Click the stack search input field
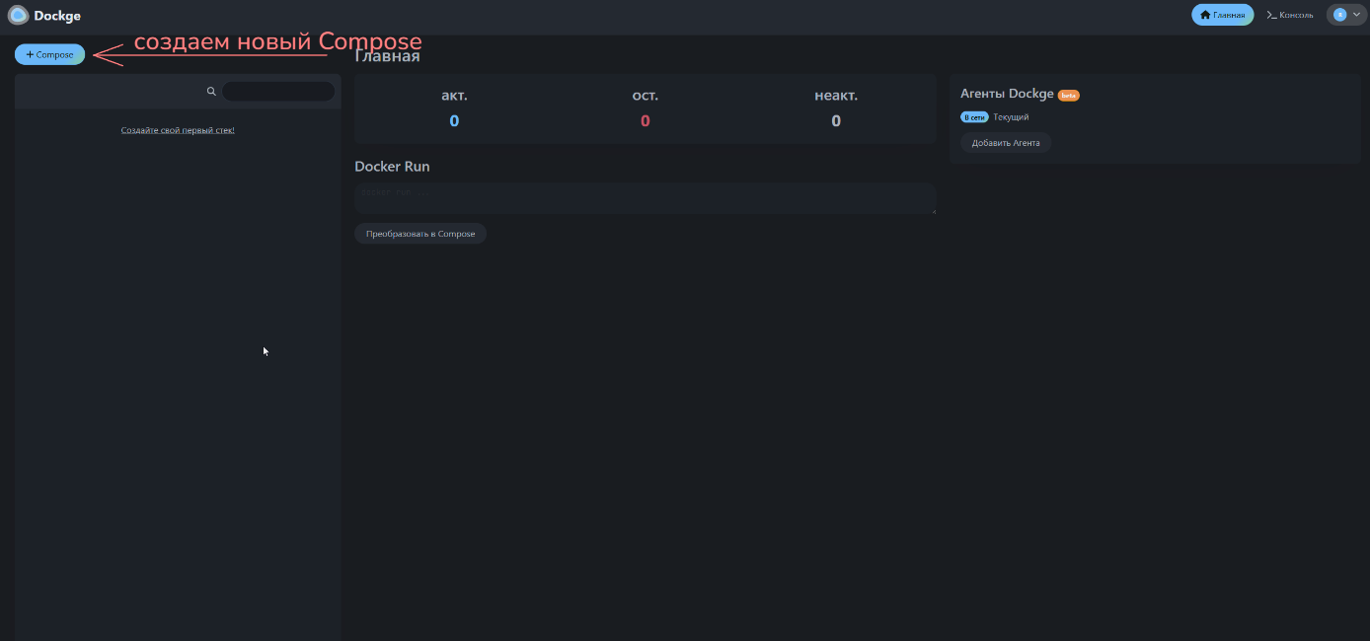Viewport: 1370px width, 641px height. click(278, 92)
